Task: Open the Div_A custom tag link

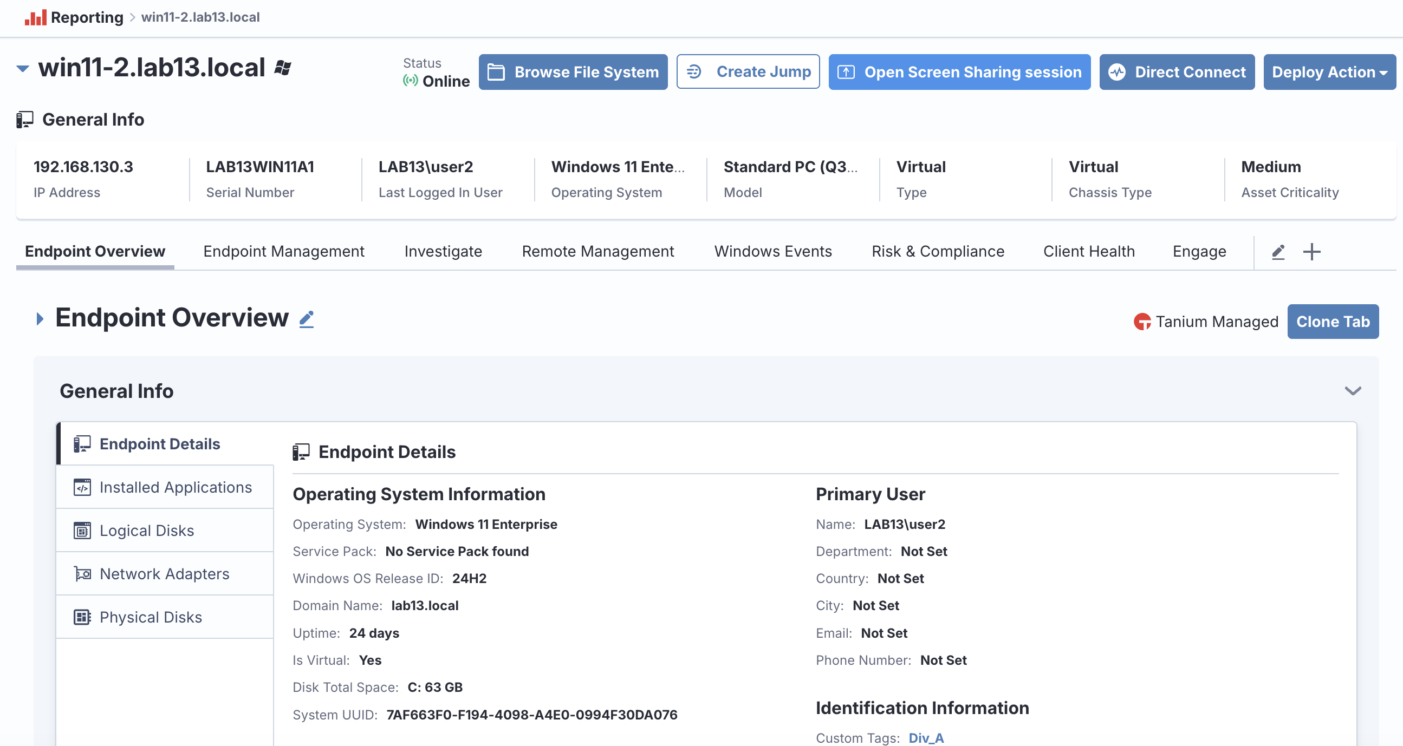Action: [926, 737]
